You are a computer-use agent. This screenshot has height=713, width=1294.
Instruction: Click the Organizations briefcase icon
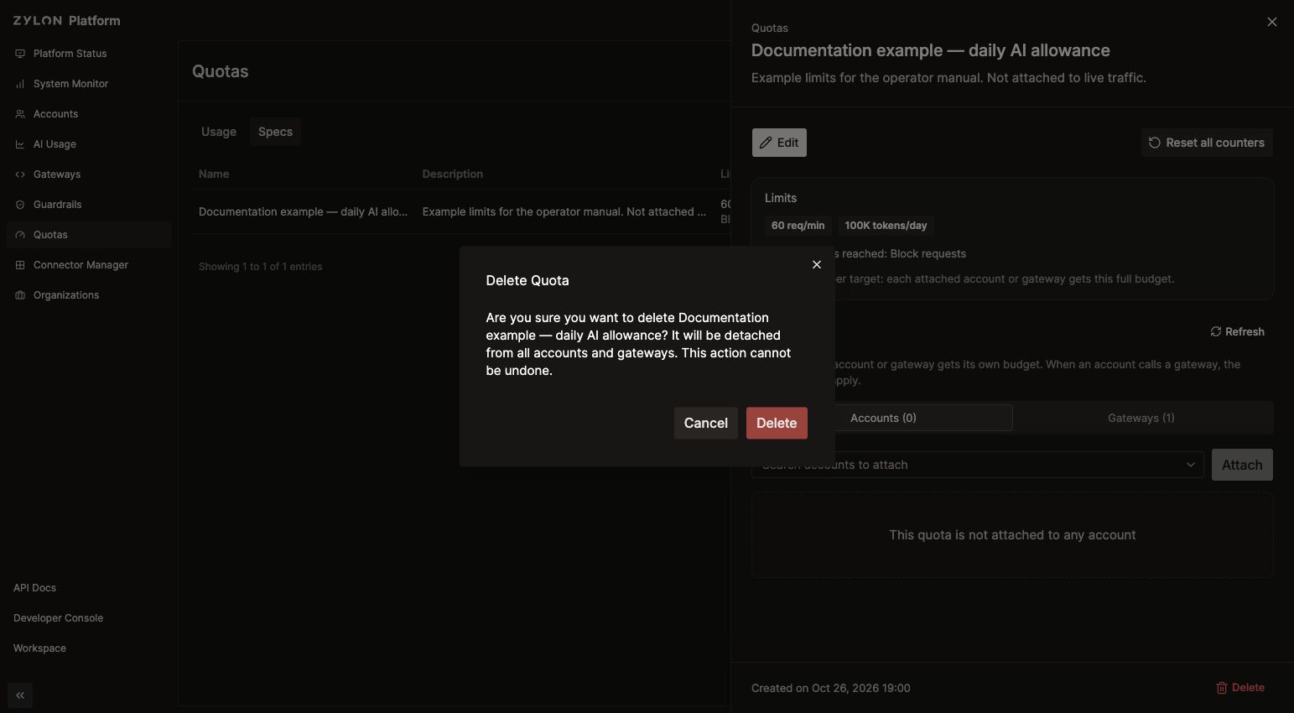(20, 295)
